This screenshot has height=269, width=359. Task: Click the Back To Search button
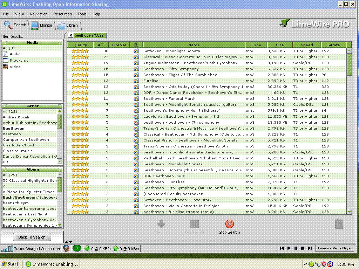click(x=32, y=237)
